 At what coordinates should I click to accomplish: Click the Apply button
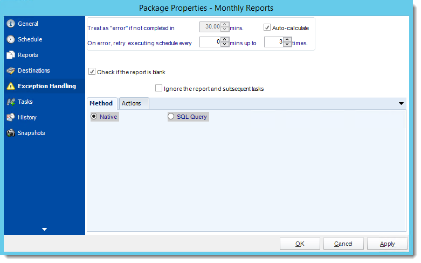coord(387,244)
